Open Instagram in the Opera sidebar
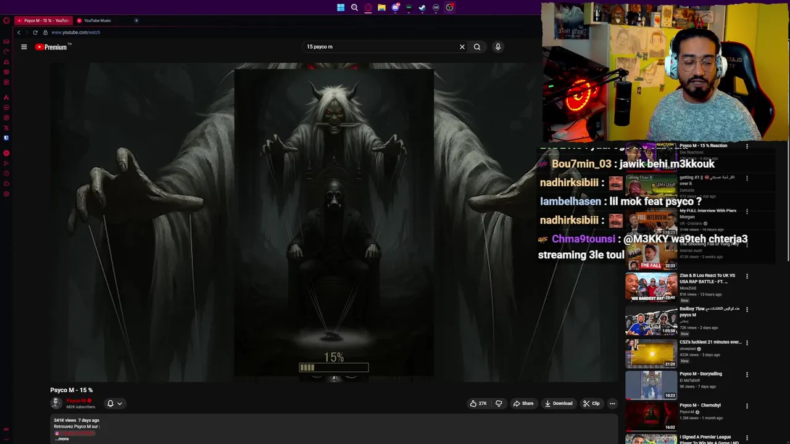The image size is (790, 444). coord(6,117)
